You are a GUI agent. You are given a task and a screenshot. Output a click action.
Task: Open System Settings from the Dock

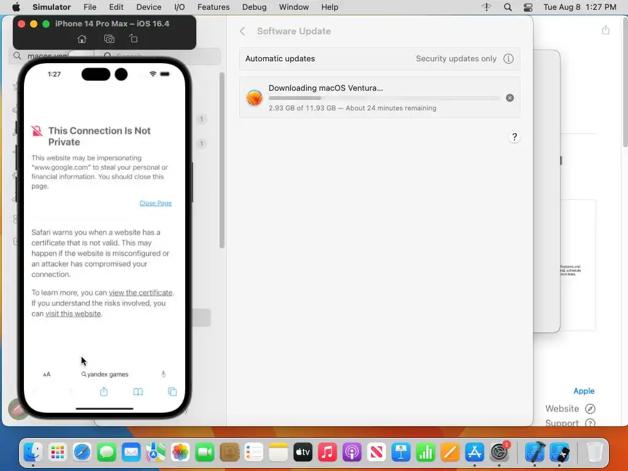tap(499, 453)
